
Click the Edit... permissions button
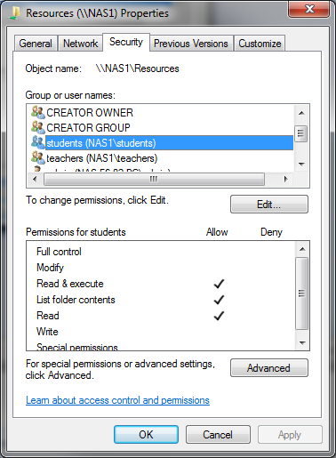click(x=269, y=205)
